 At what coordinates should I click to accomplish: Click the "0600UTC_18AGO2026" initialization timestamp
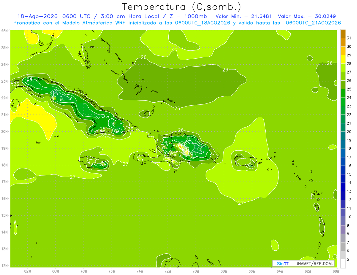coord(203,23)
